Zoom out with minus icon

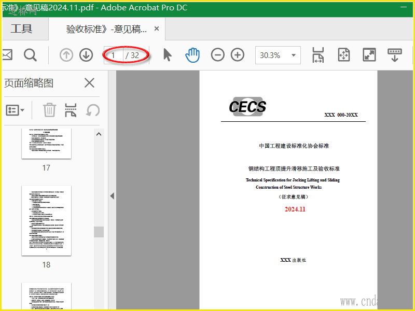click(217, 55)
